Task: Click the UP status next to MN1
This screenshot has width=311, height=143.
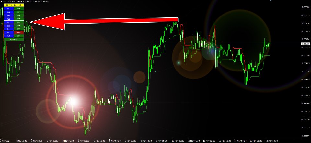Action: point(19,36)
